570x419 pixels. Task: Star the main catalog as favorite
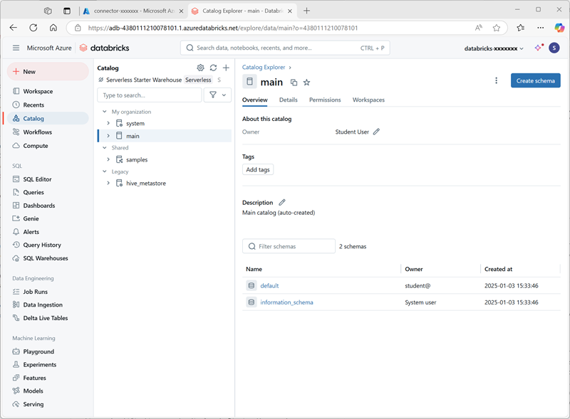click(307, 83)
